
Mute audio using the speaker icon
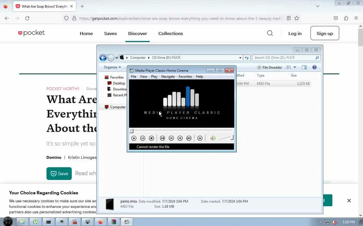[x=213, y=138]
